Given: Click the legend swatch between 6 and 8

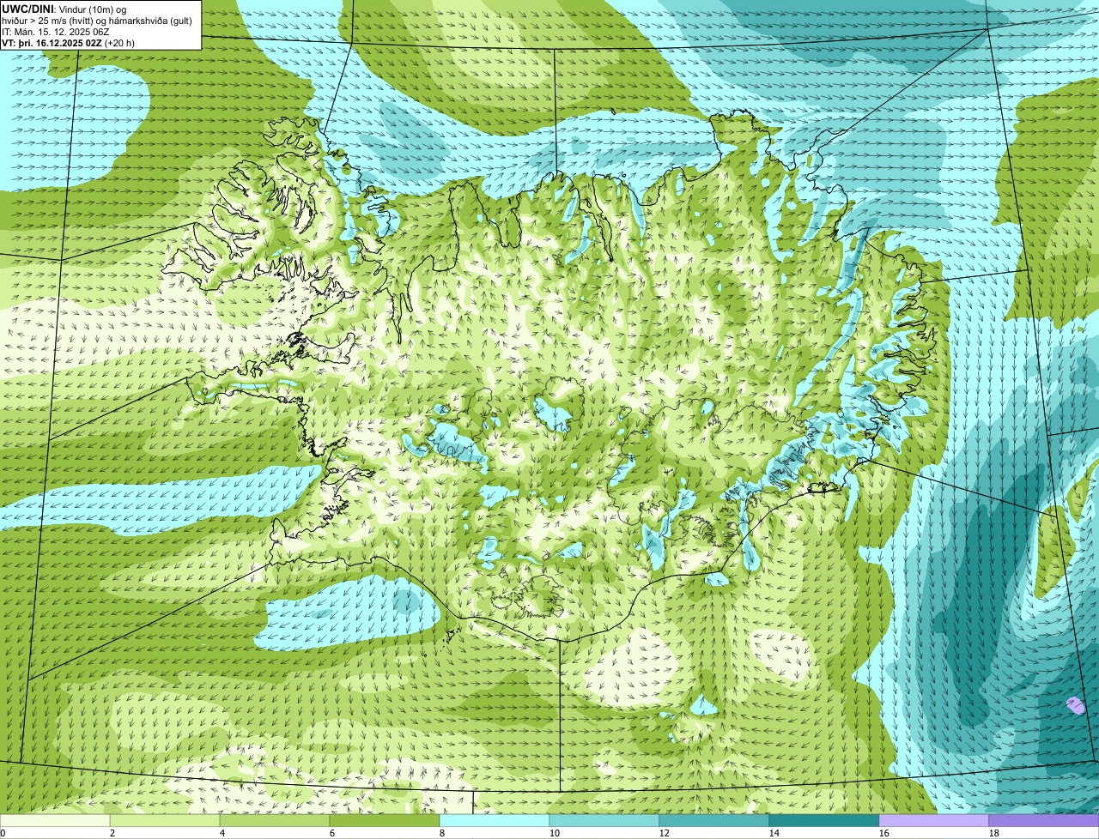Looking at the screenshot, I should (x=385, y=821).
